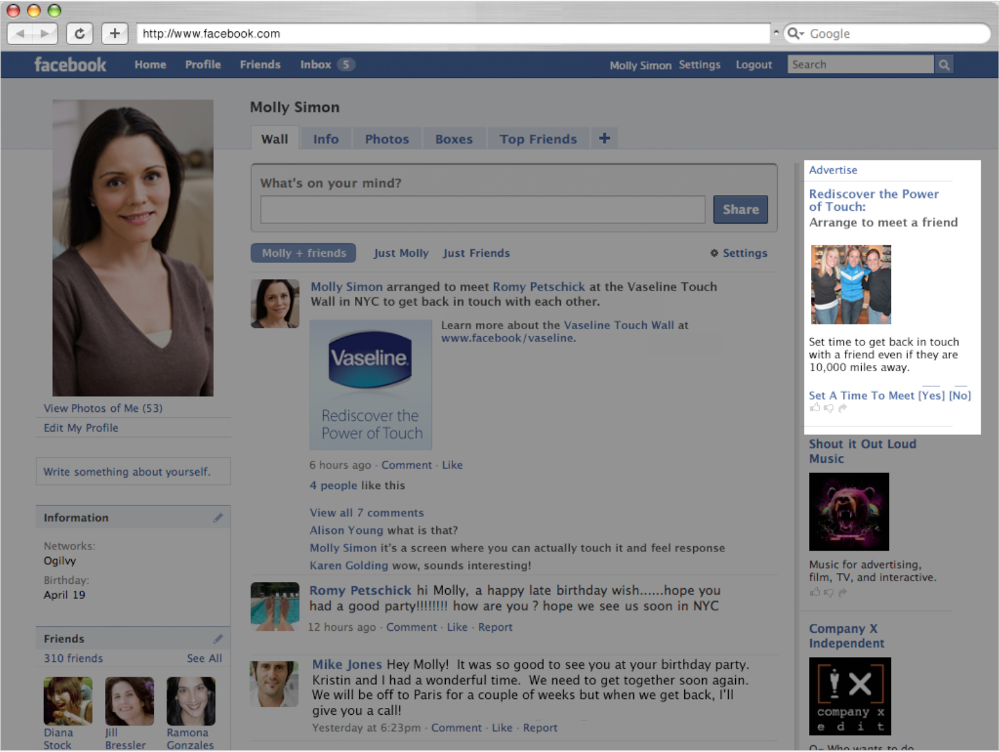
Task: Add a bookmark with the plus button
Action: pyautogui.click(x=114, y=33)
